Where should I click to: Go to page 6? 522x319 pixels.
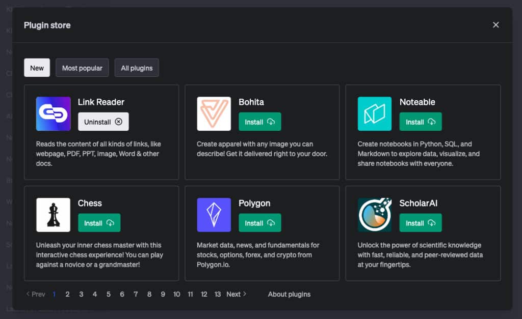tap(122, 294)
